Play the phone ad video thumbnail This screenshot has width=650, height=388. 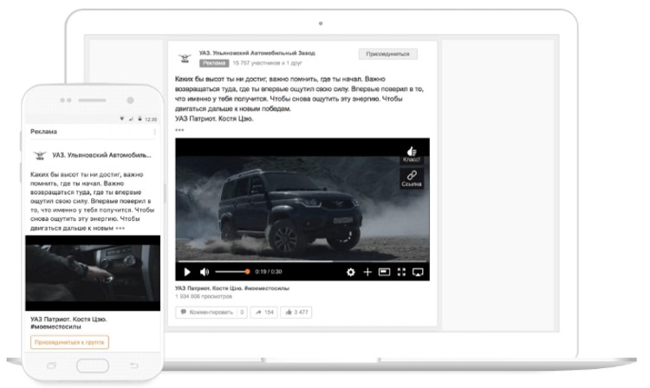(x=93, y=273)
